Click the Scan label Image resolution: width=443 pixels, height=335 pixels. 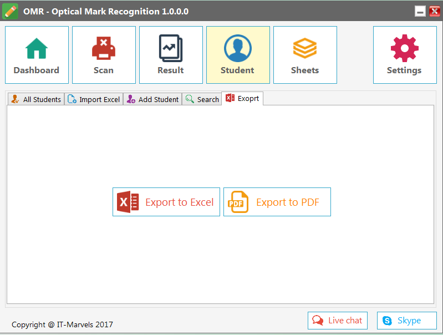click(104, 70)
